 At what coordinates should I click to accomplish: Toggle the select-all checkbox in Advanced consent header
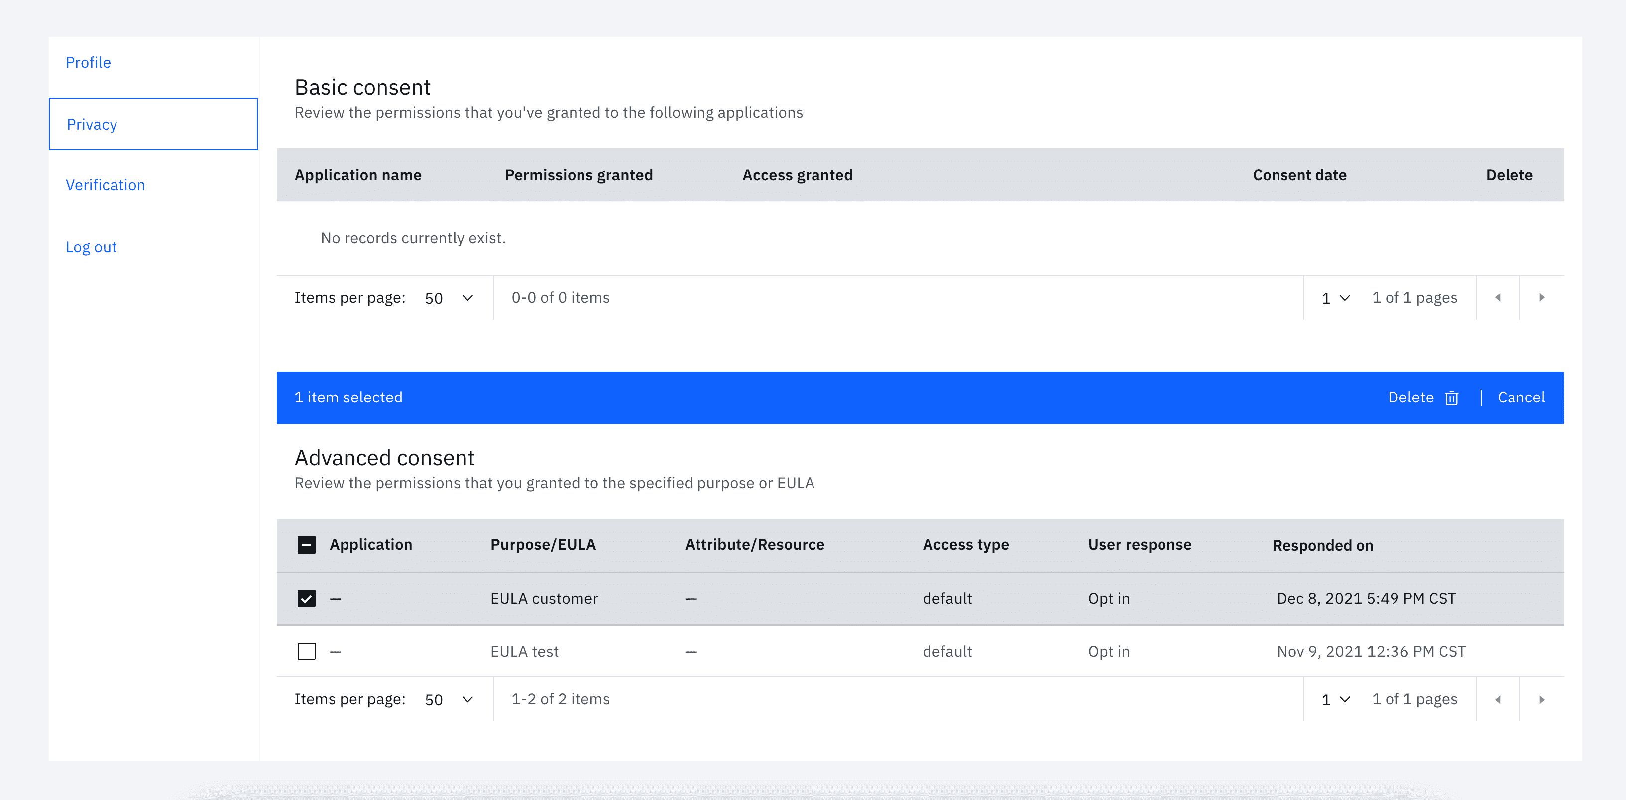click(307, 545)
